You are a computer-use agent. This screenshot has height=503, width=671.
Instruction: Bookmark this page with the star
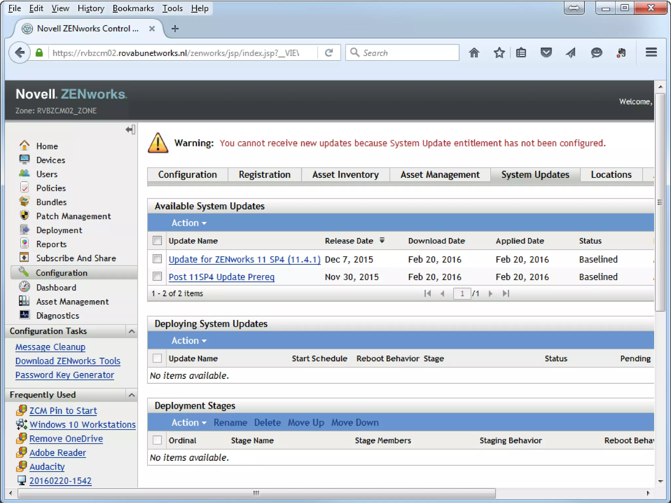[x=499, y=53]
